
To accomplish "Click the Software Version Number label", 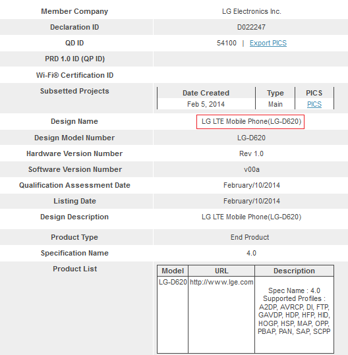I will (x=75, y=169).
